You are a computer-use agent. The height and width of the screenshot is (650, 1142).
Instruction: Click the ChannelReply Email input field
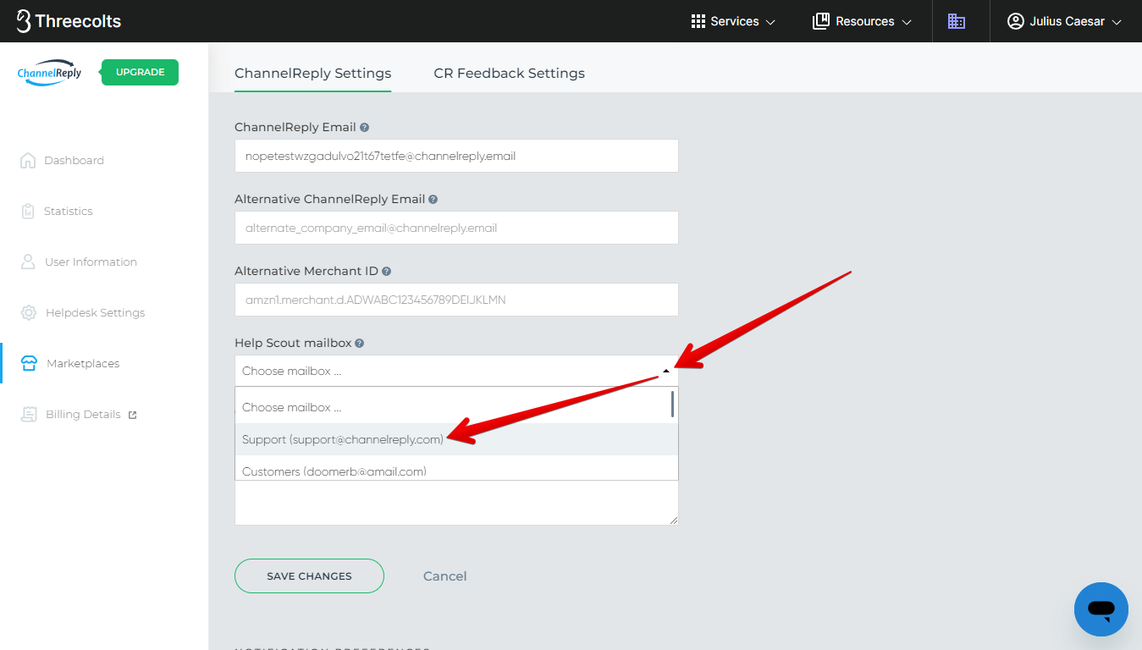pos(456,156)
